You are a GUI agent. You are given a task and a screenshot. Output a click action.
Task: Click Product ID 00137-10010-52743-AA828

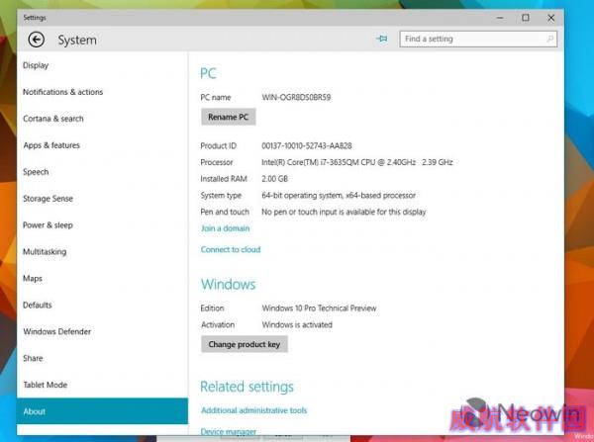tap(307, 145)
